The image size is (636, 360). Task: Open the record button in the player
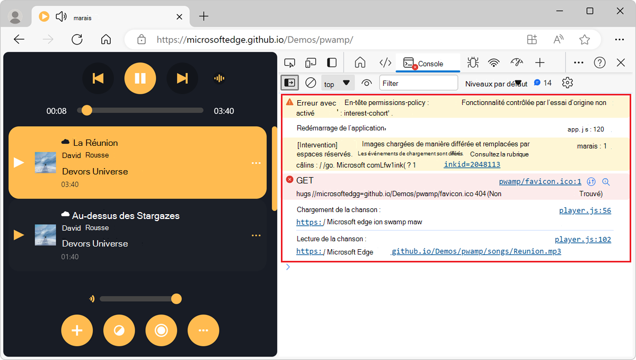point(161,330)
